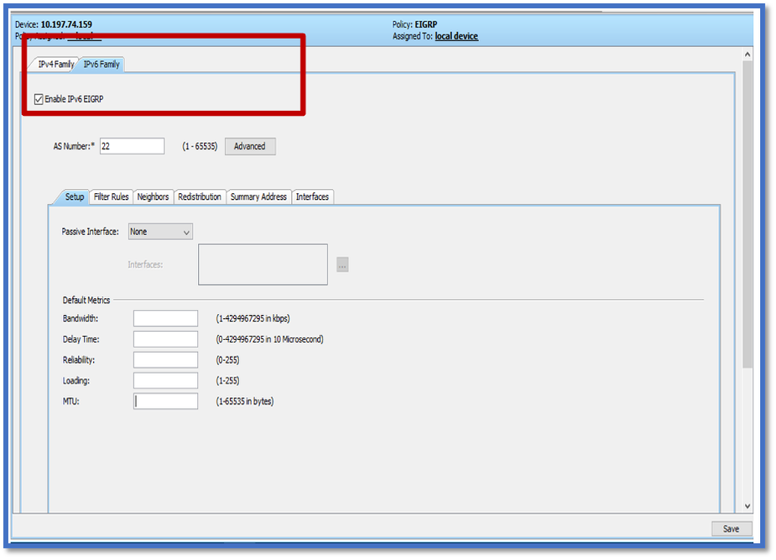Click the Policy EIGRP label
776x560 pixels.
tap(414, 24)
